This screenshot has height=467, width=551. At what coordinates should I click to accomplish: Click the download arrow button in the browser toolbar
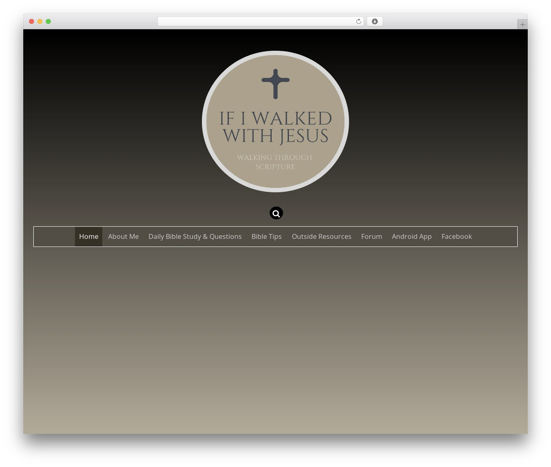tap(375, 22)
